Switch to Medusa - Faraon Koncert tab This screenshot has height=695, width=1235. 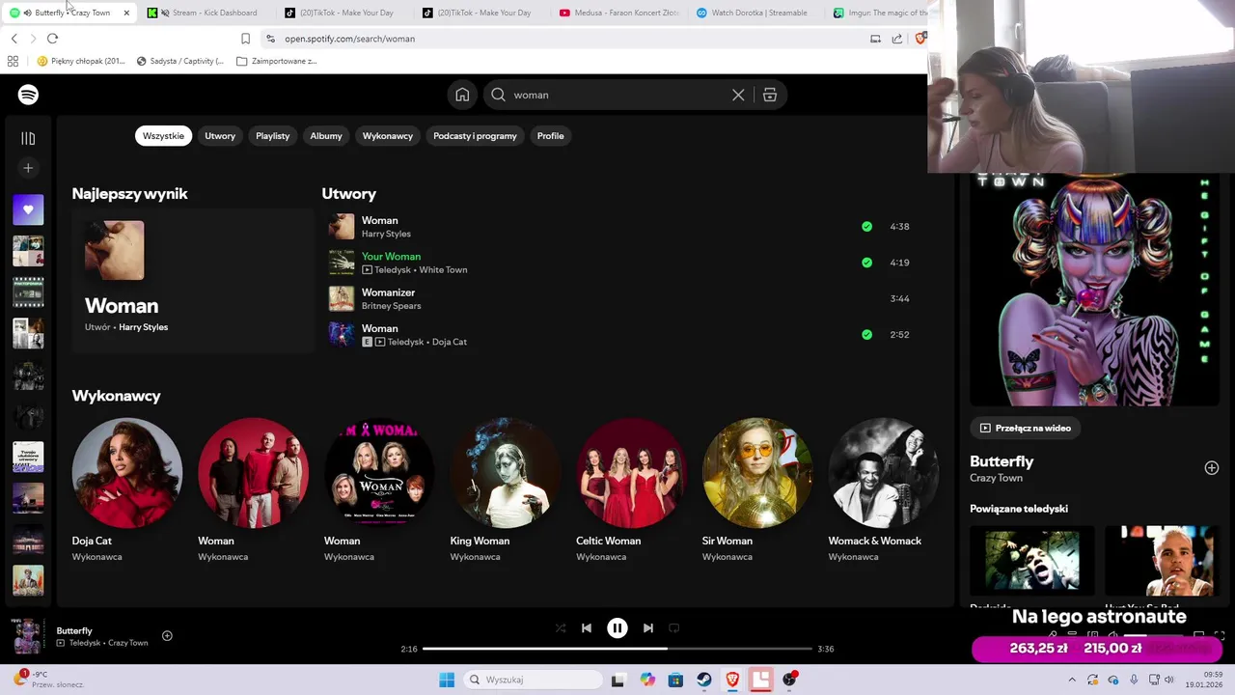[x=619, y=13]
